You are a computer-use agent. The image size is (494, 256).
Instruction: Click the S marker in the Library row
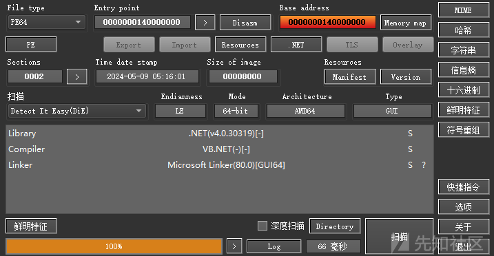(410, 134)
